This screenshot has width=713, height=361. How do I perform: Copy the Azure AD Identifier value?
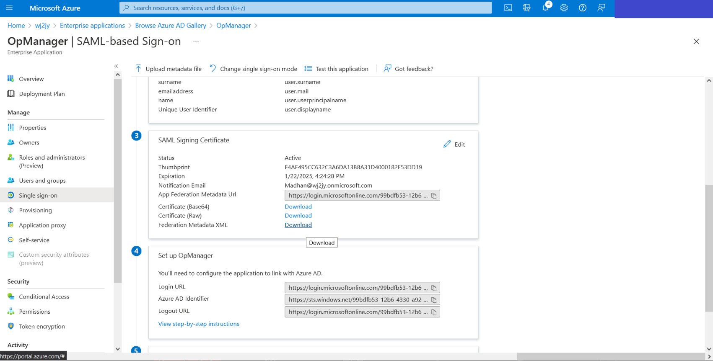pyautogui.click(x=434, y=300)
